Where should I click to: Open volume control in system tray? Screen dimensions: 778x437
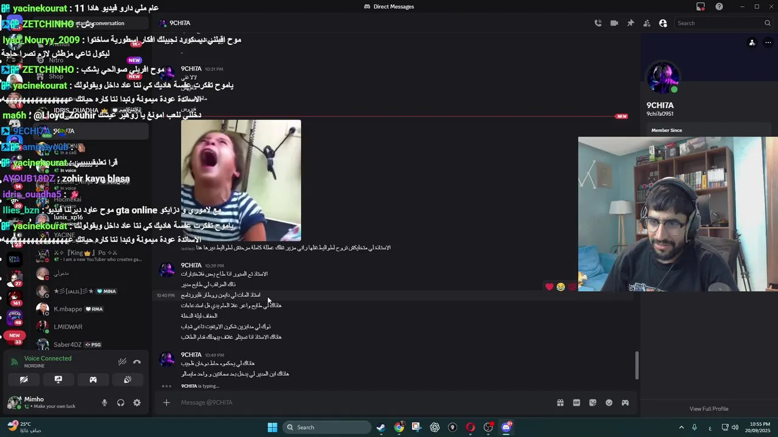click(735, 427)
